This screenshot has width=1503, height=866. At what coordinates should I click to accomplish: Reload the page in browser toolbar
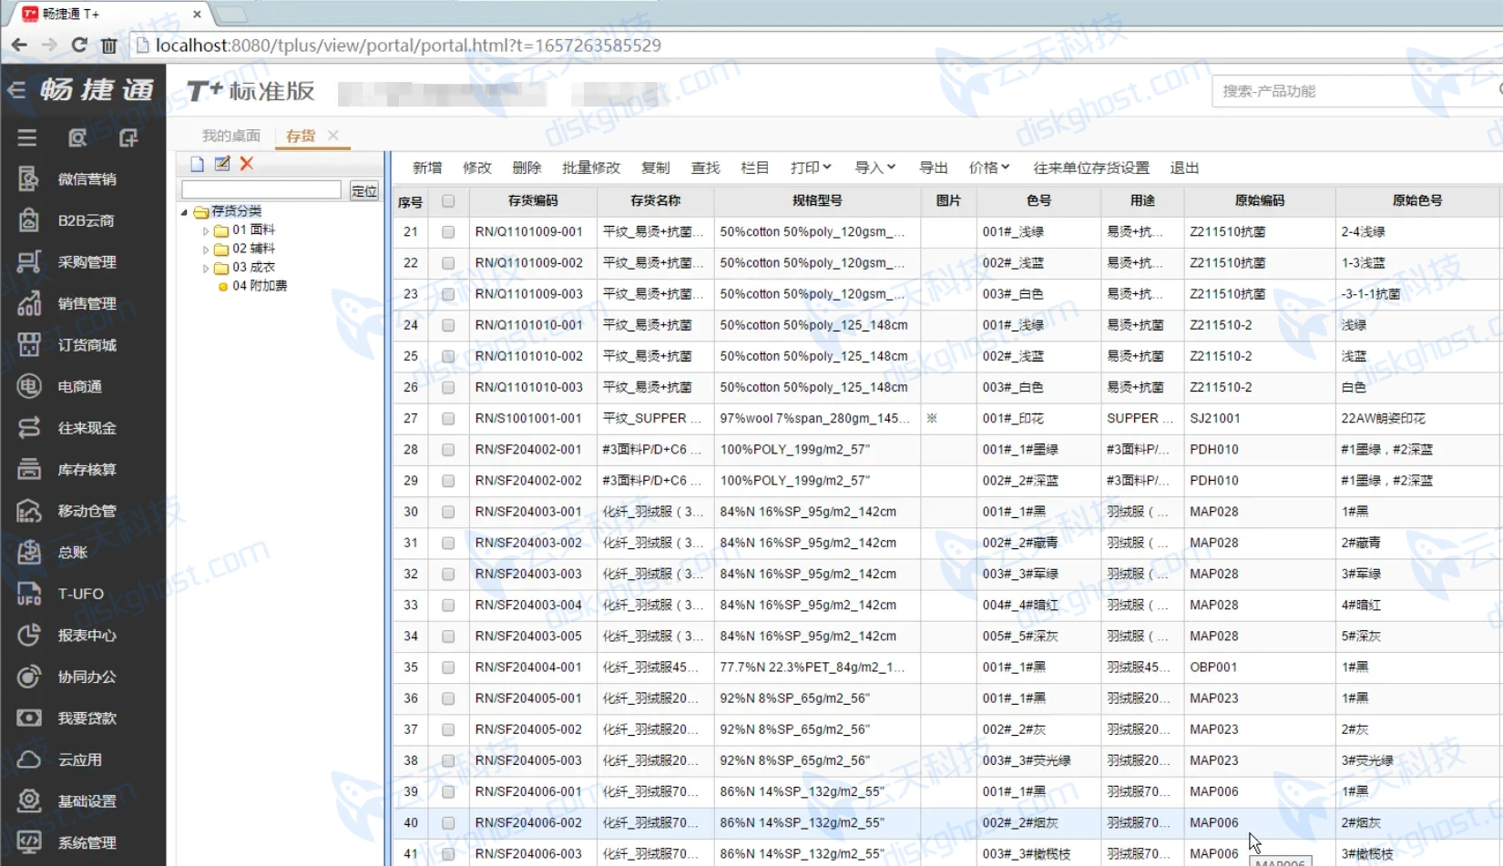(79, 45)
